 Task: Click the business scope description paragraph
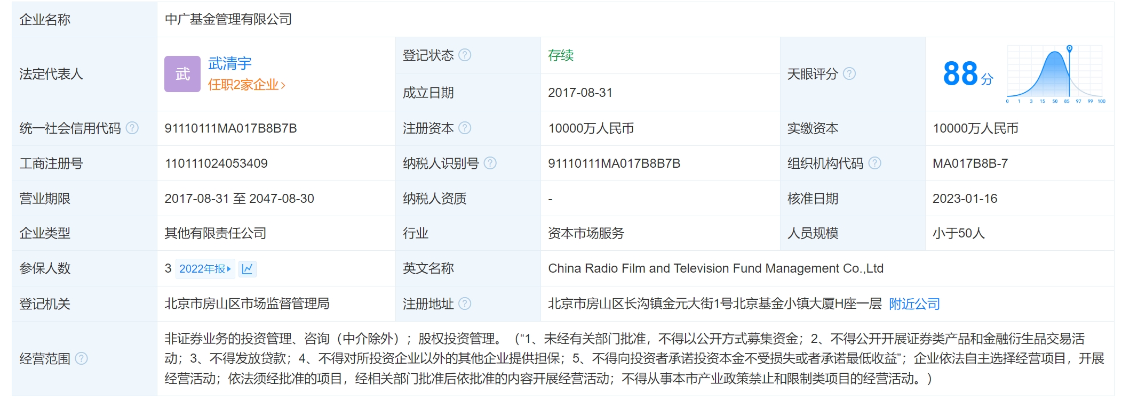point(634,358)
